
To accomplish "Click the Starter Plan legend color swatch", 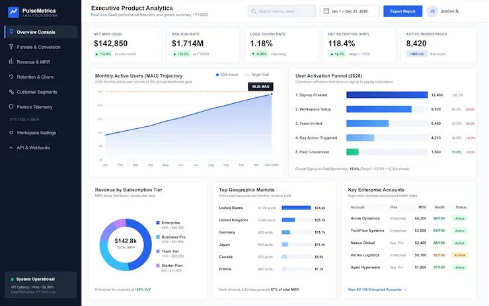I will coord(158,266).
